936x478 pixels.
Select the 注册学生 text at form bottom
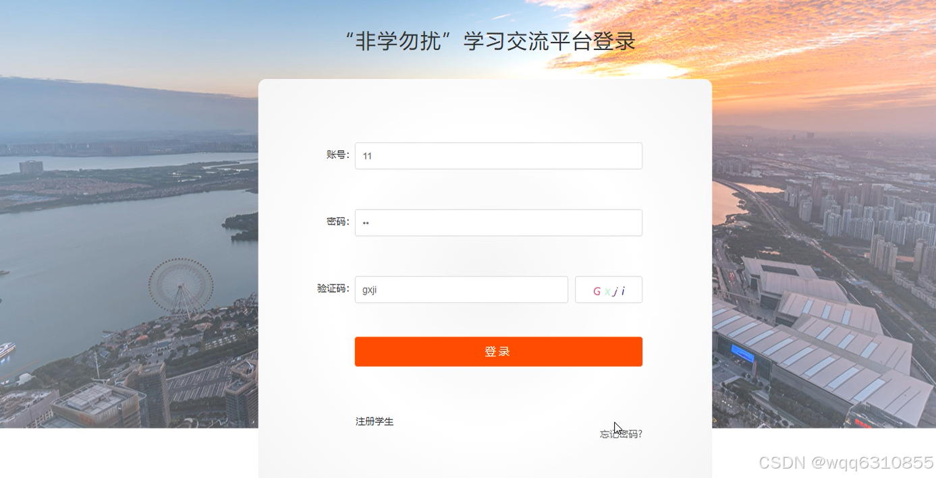click(375, 421)
